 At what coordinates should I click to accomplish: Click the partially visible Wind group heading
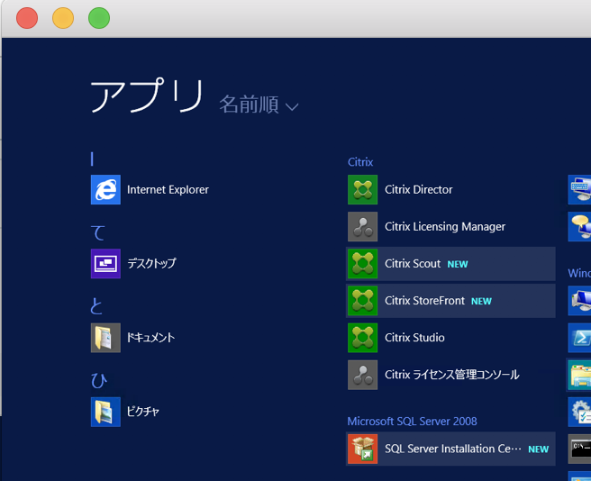pyautogui.click(x=579, y=273)
